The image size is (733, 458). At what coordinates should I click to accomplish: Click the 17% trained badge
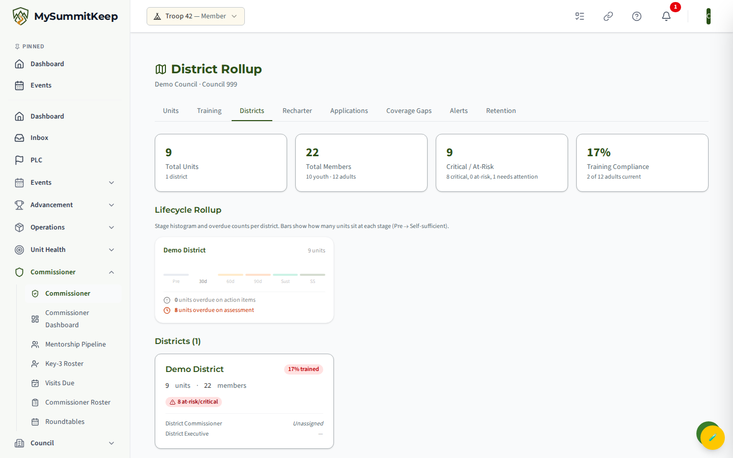pyautogui.click(x=303, y=369)
